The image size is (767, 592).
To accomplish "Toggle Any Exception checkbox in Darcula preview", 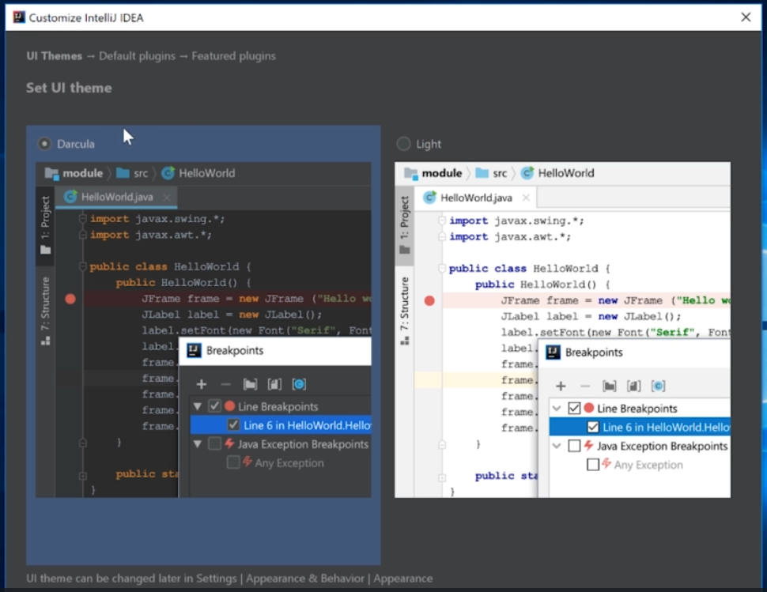I will [x=233, y=462].
